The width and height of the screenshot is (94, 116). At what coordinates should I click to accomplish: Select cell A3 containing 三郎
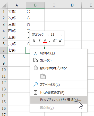(x=16, y=25)
